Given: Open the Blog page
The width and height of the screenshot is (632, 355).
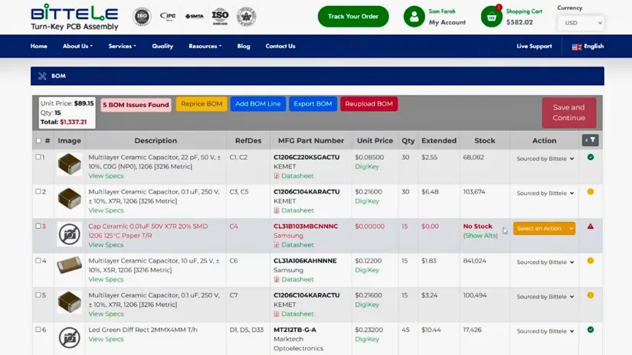Looking at the screenshot, I should (244, 46).
